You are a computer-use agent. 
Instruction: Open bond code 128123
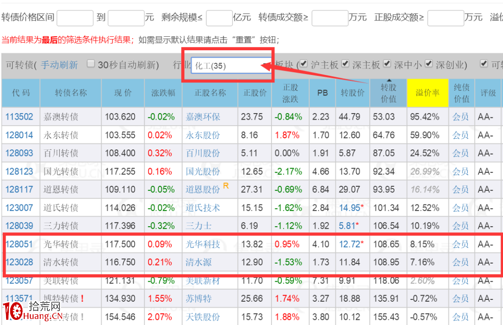coord(19,171)
